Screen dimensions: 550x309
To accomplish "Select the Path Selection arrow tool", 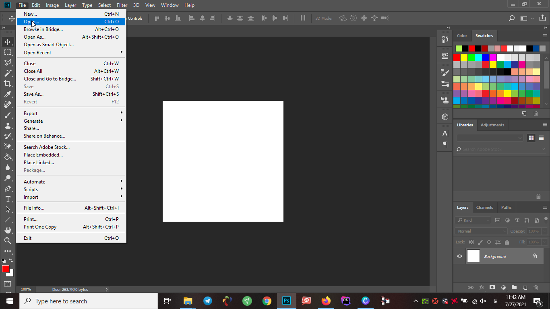I will [x=8, y=209].
